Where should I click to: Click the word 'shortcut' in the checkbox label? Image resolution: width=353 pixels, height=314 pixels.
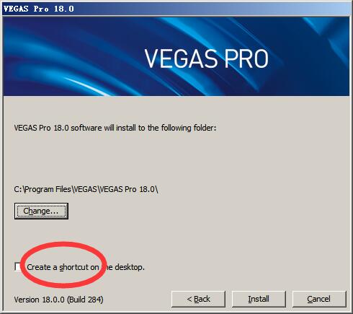[x=74, y=267]
